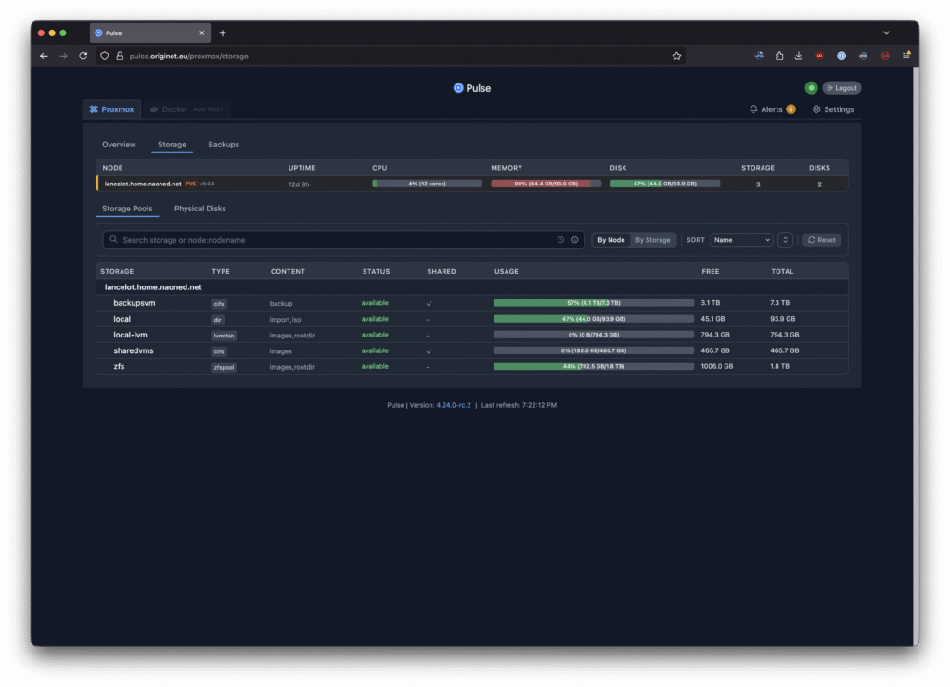Open Alerts via the bell icon
This screenshot has width=950, height=687.
754,109
